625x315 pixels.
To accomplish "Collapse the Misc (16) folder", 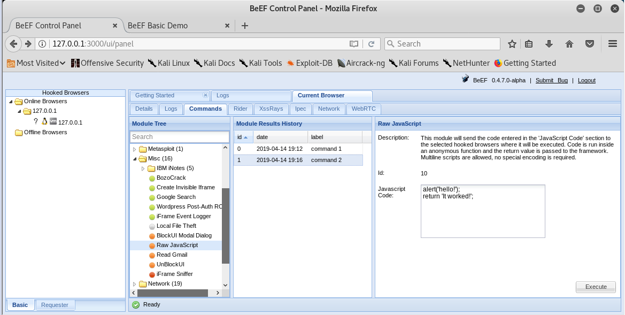I will [134, 159].
